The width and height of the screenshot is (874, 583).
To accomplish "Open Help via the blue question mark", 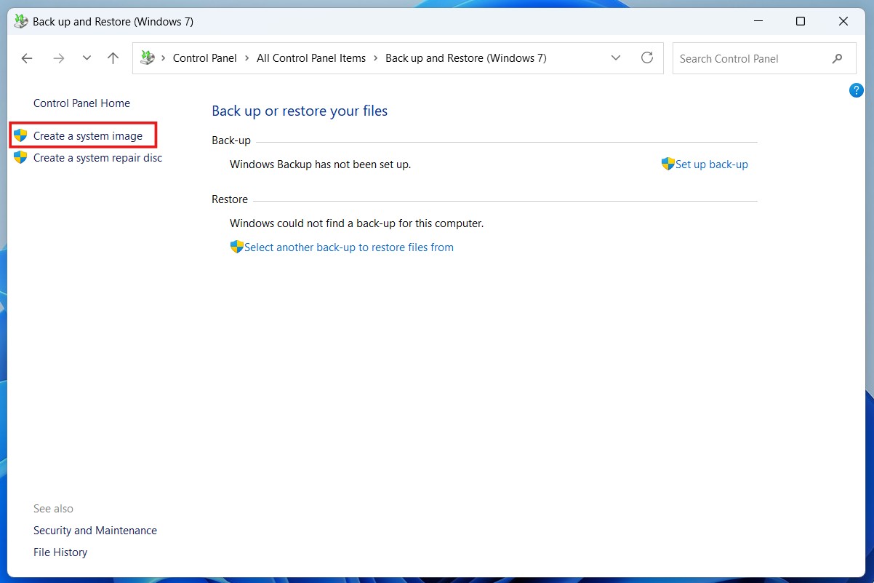I will click(x=856, y=90).
